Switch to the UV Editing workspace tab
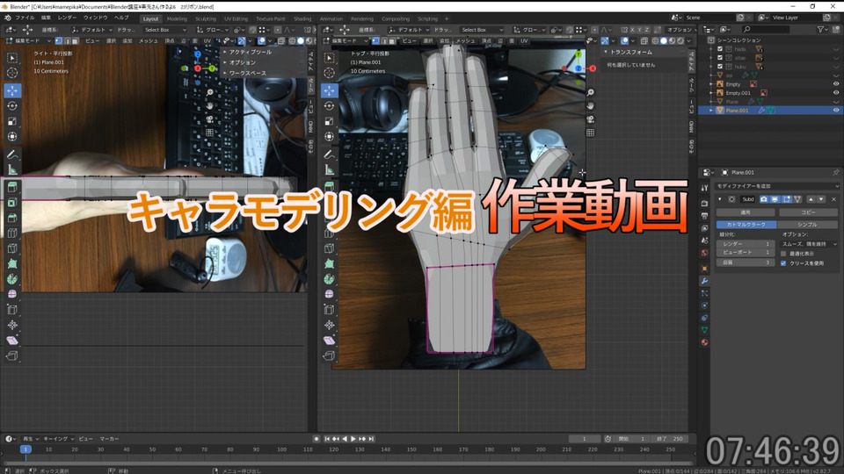The height and width of the screenshot is (474, 844). point(236,18)
